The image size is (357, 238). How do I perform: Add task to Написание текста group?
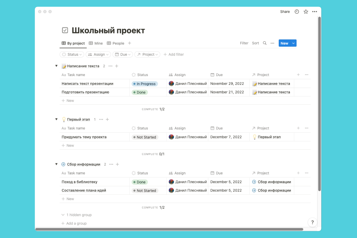pos(117,66)
